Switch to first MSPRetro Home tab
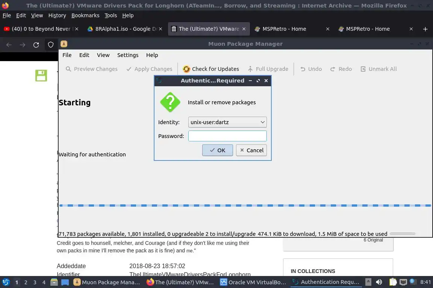The height and width of the screenshot is (288, 433). tap(292, 29)
